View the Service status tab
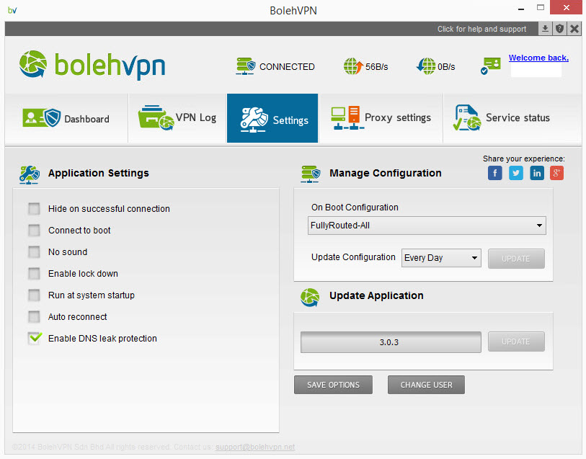This screenshot has height=459, width=586. point(512,118)
